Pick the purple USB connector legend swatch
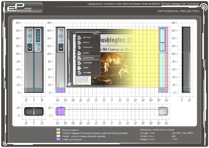 (x=58, y=139)
